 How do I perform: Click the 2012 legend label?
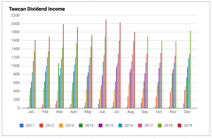[50, 126]
